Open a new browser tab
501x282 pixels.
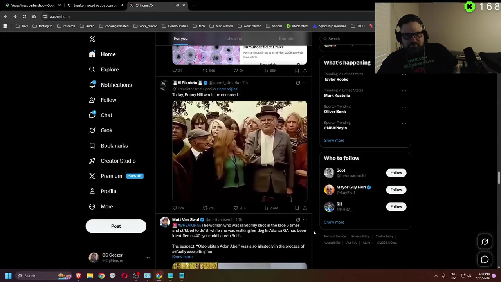click(193, 5)
